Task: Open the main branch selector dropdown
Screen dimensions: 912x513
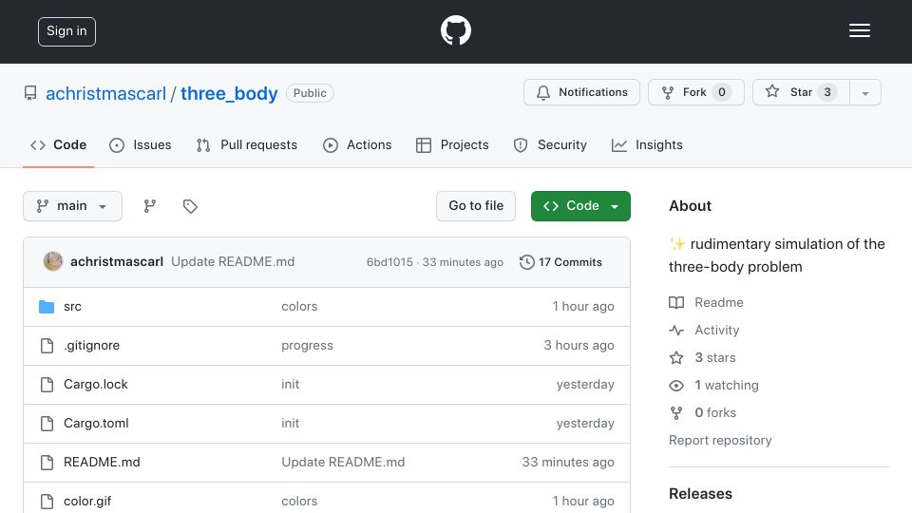Action: [73, 206]
